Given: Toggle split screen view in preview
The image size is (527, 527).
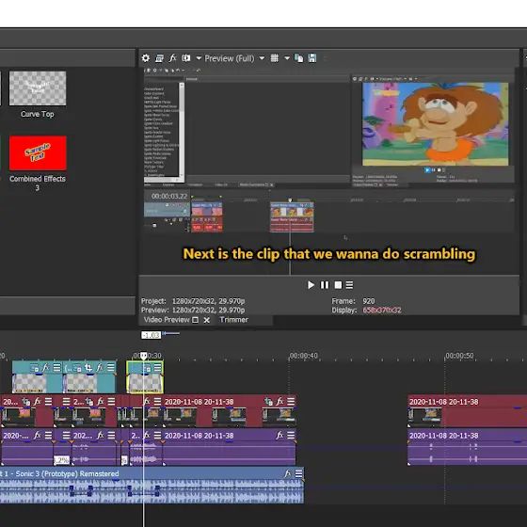Looking at the screenshot, I should 186,58.
